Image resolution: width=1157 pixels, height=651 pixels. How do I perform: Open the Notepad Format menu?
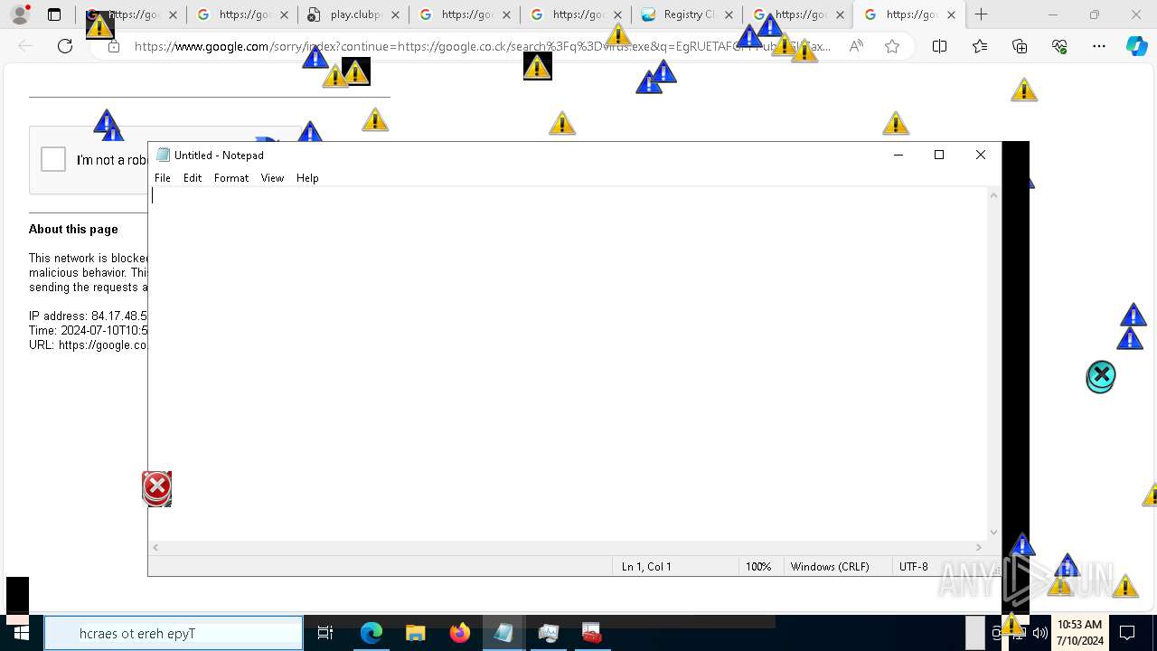tap(231, 178)
